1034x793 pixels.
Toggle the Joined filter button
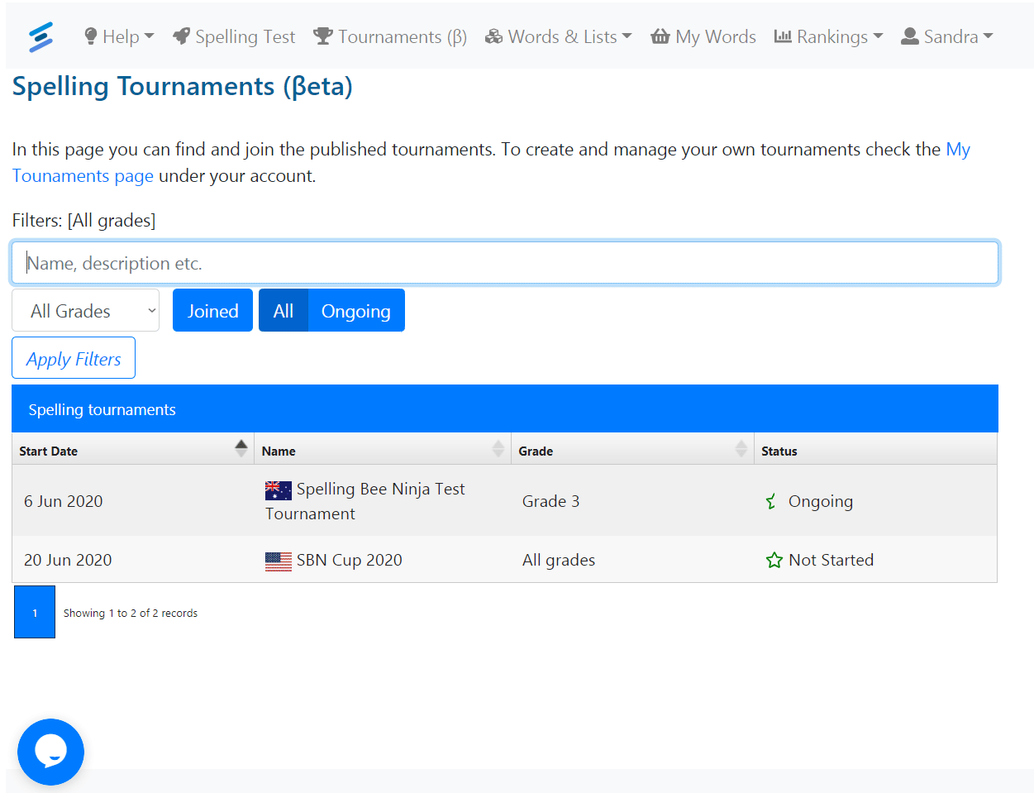click(x=212, y=311)
